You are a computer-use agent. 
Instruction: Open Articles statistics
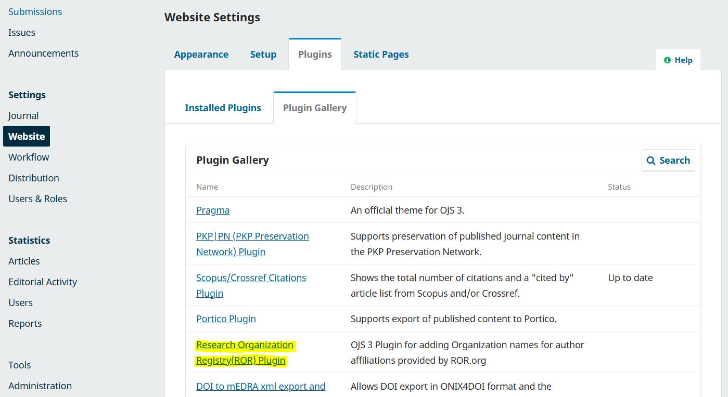tap(24, 261)
